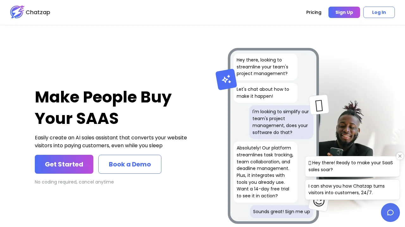This screenshot has width=405, height=227.
Task: Click the Log In button
Action: (379, 12)
